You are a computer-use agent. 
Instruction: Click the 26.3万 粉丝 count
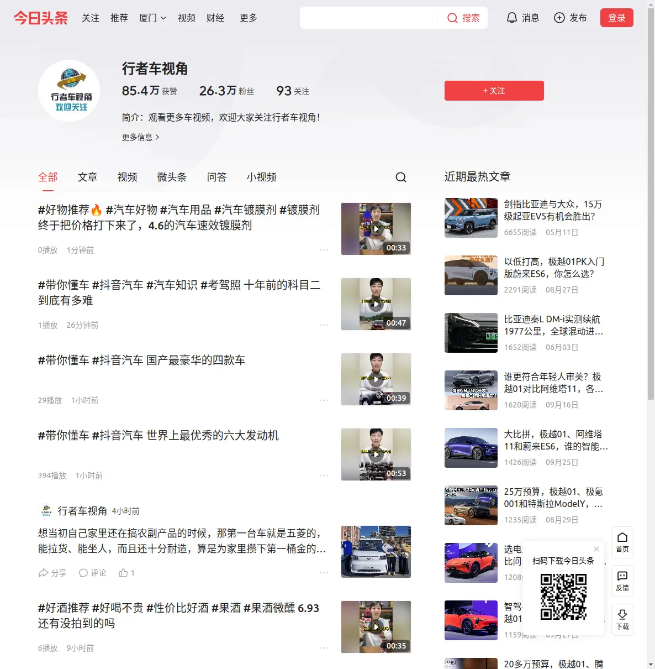tap(227, 91)
